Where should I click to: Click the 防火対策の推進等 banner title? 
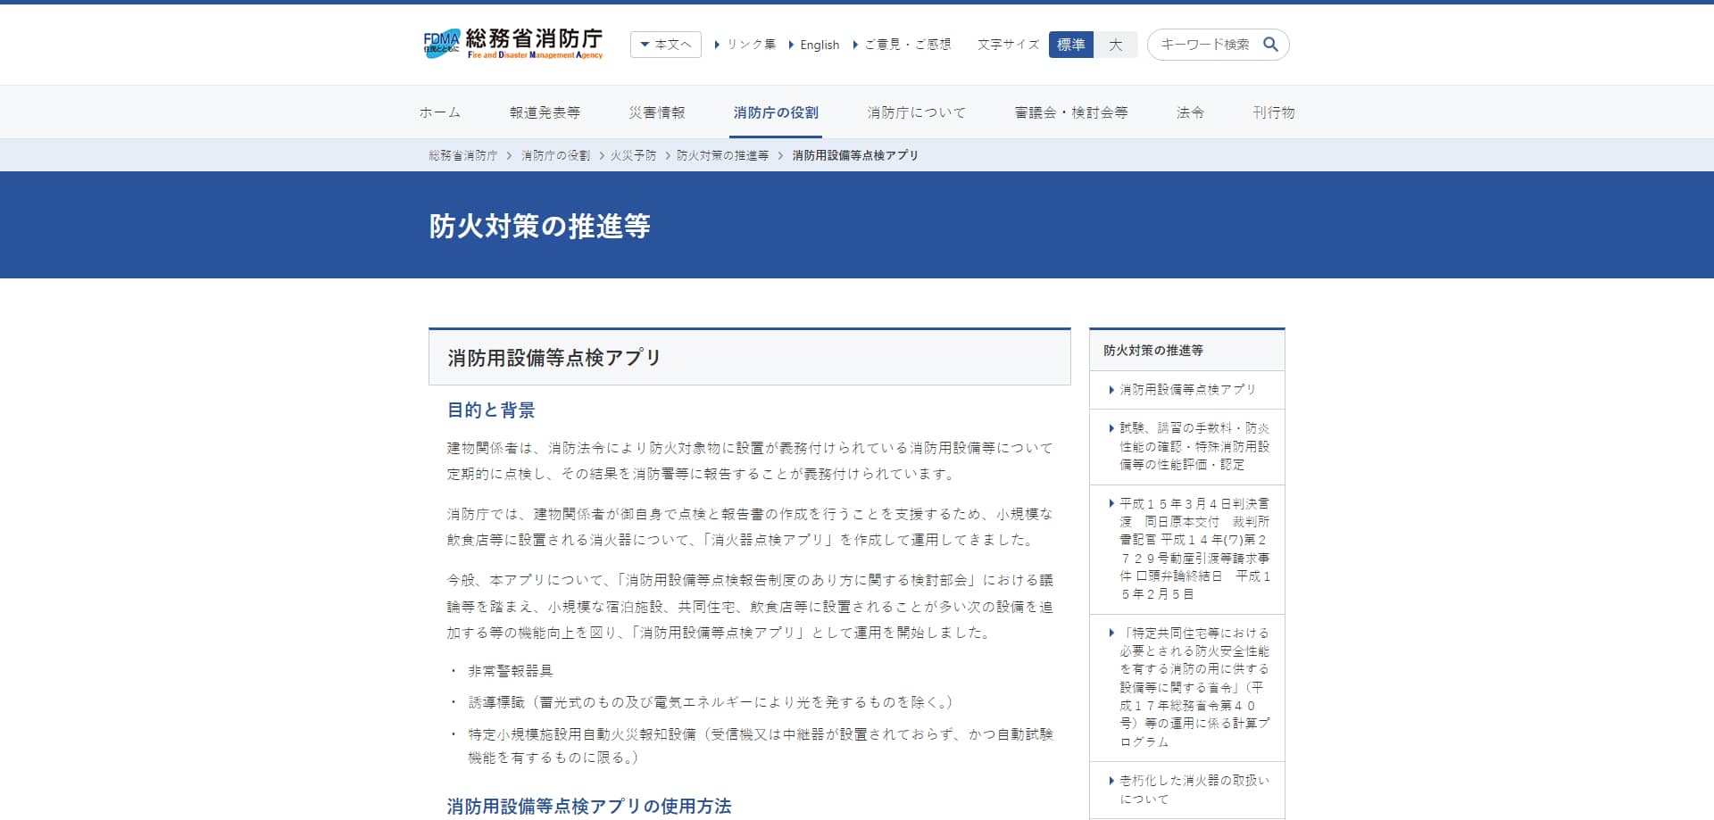(539, 226)
